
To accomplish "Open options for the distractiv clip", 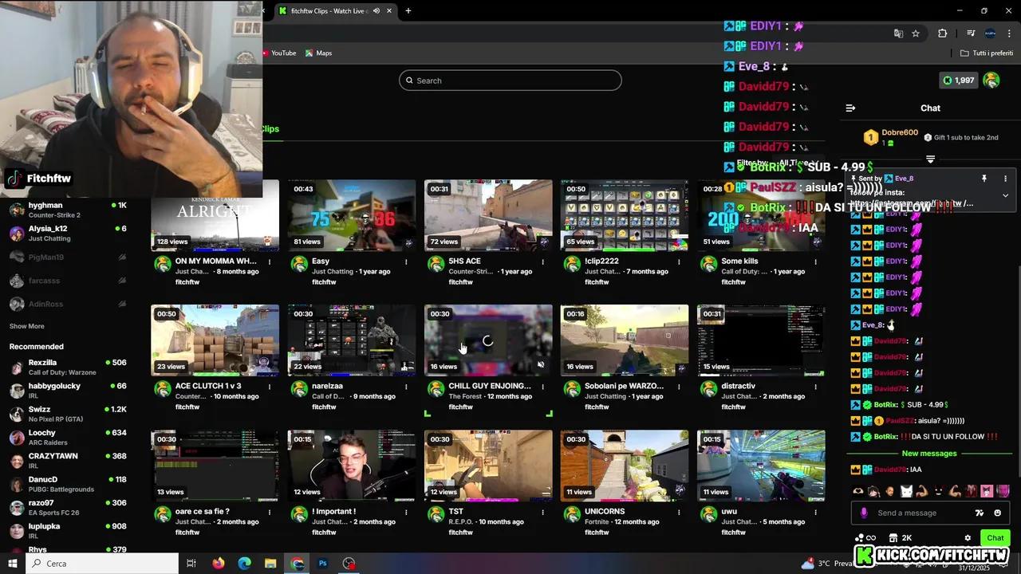I will [815, 387].
